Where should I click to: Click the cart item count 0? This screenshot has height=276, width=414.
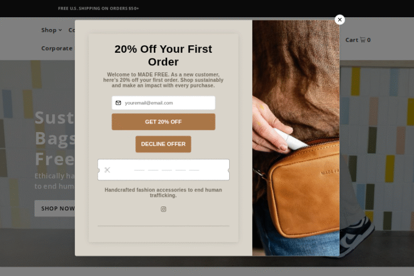tap(369, 40)
